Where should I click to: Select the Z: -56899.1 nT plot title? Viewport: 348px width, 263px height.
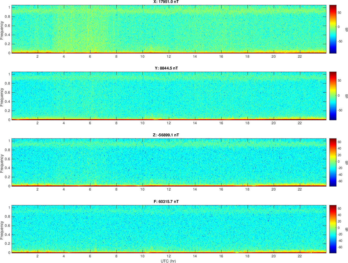166,135
